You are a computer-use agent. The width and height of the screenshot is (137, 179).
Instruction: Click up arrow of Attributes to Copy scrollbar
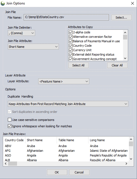pyautogui.click(x=125, y=33)
